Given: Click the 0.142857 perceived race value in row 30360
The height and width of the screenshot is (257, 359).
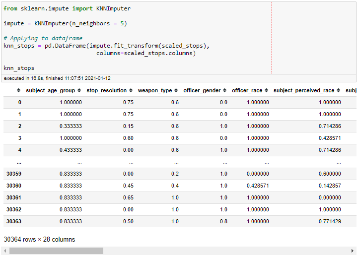Looking at the screenshot, I should click(x=330, y=186).
